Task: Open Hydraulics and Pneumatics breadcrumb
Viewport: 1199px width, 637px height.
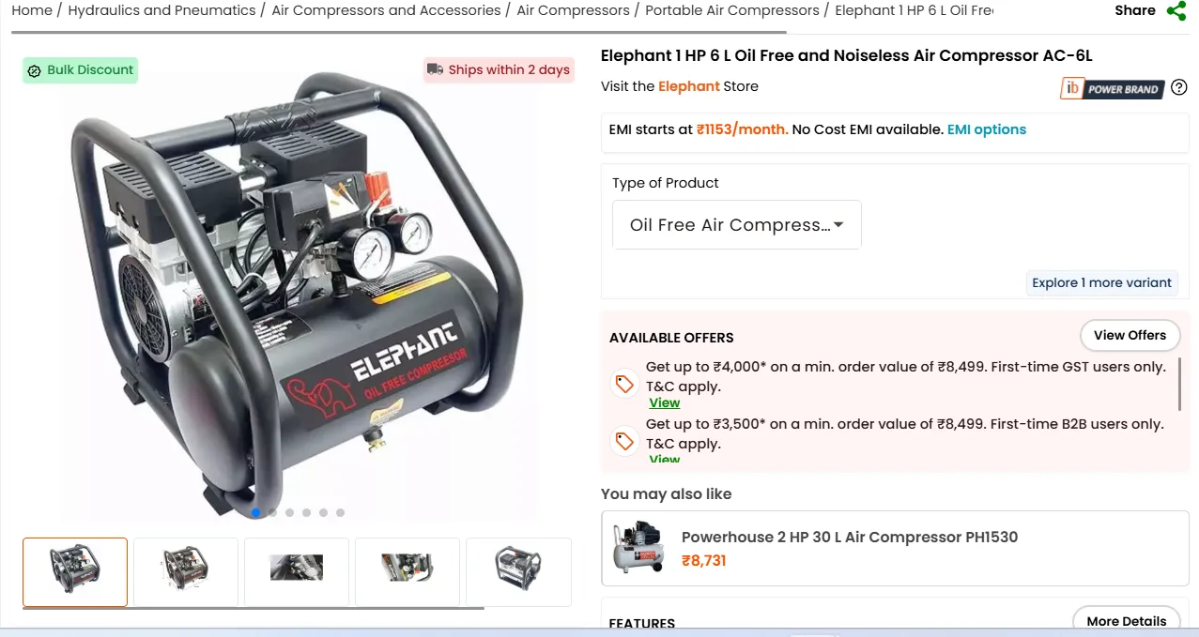Action: pos(161,10)
